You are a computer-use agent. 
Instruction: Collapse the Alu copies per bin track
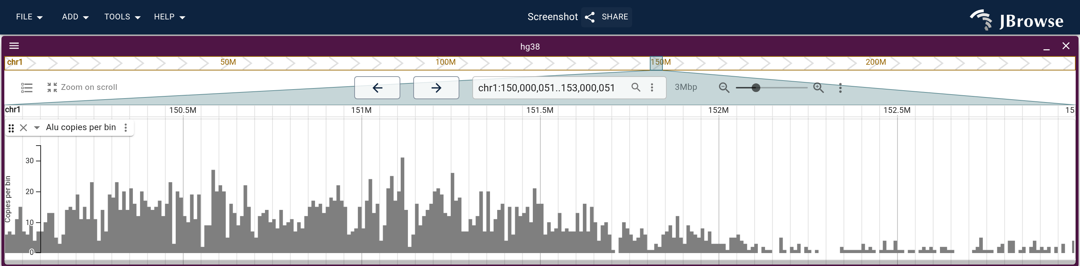point(37,128)
